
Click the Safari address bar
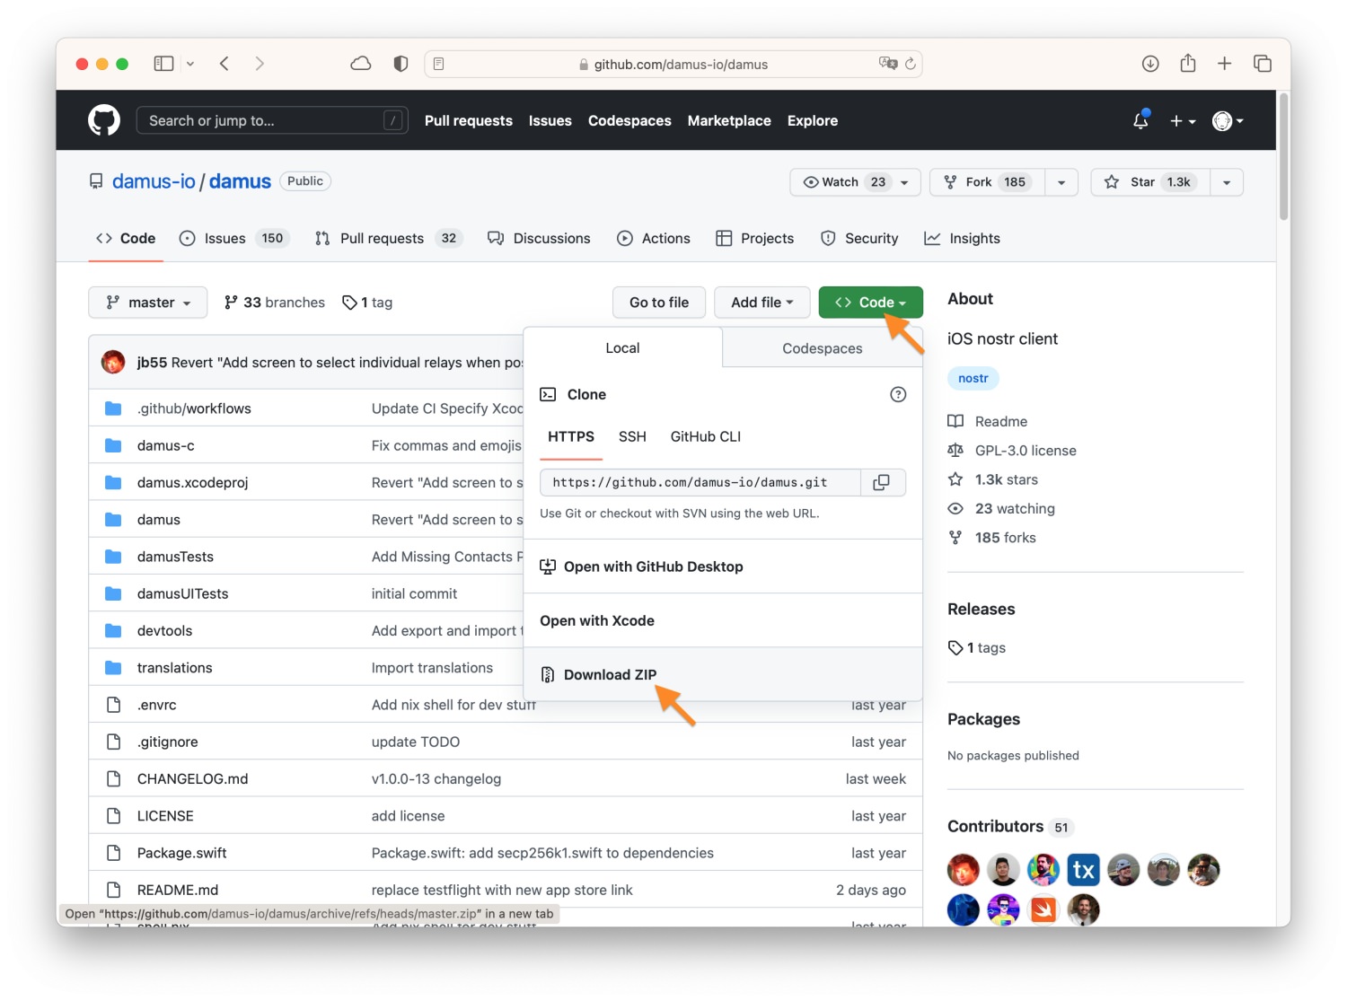pyautogui.click(x=673, y=64)
